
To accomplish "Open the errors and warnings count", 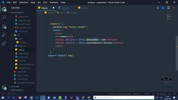I will 12,94.
